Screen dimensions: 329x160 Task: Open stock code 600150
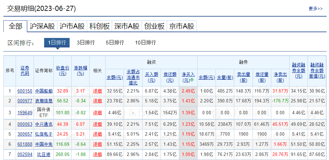25,91
